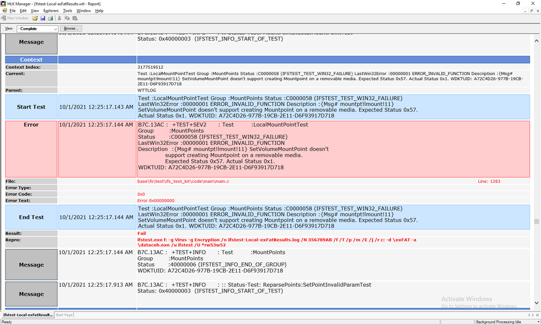Open the Window menu
The width and height of the screenshot is (541, 325).
(x=83, y=11)
